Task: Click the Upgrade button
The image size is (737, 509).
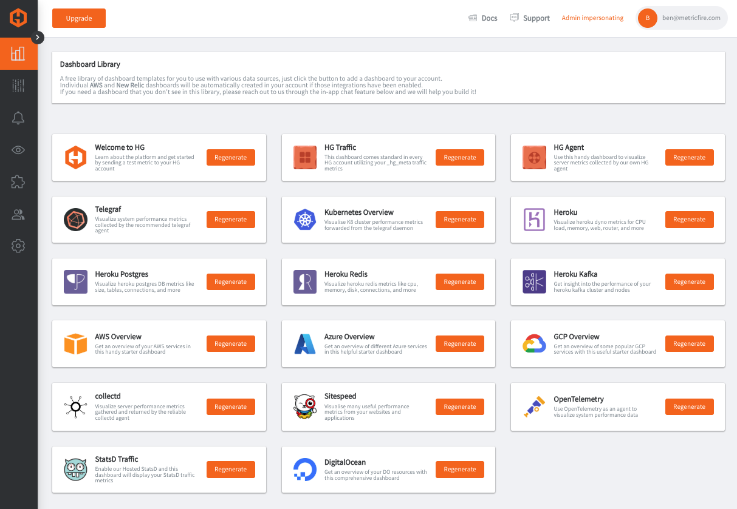Action: 79,18
